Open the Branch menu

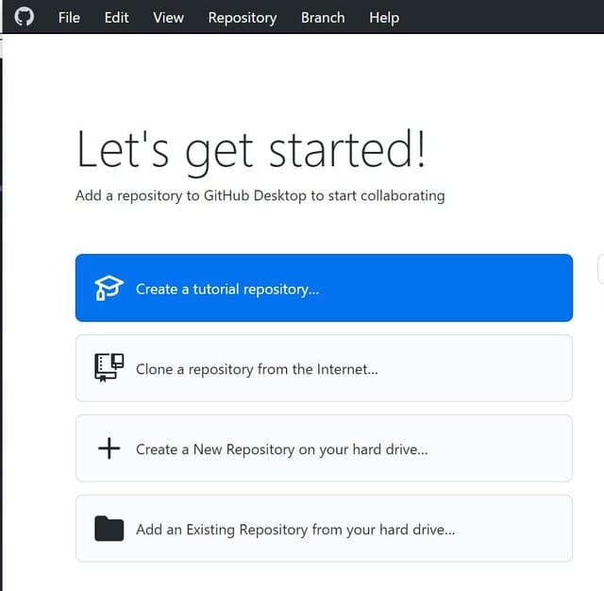[x=323, y=17]
